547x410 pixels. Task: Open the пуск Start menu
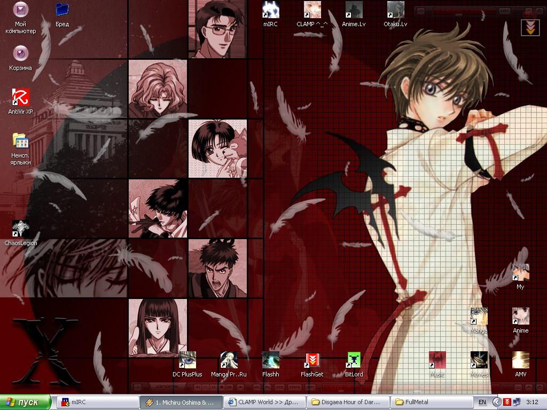26,402
